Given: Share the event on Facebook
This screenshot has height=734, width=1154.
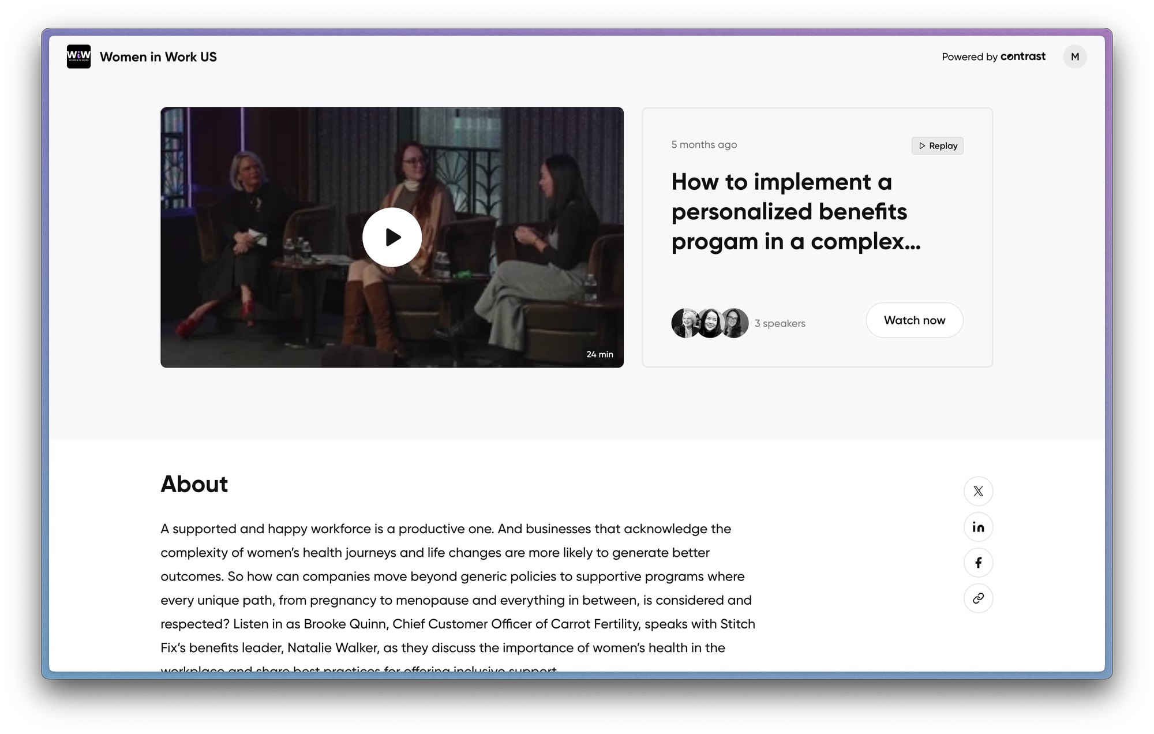Looking at the screenshot, I should point(979,563).
